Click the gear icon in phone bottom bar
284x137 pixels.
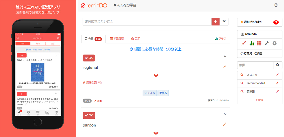coord(56,112)
